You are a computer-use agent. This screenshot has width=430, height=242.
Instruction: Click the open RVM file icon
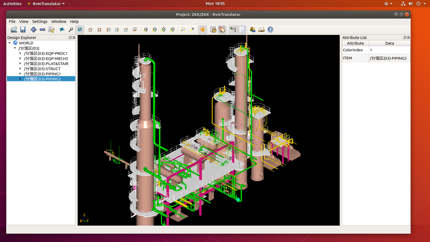tap(14, 30)
